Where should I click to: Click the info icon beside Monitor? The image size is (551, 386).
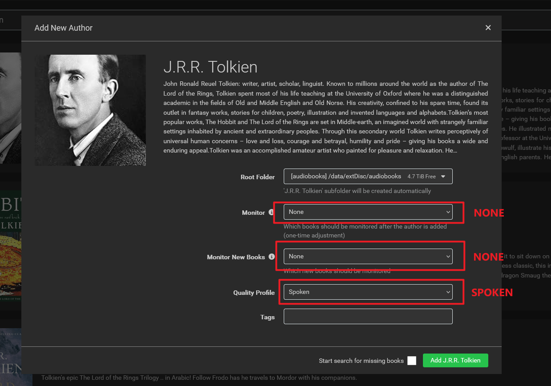tap(271, 213)
